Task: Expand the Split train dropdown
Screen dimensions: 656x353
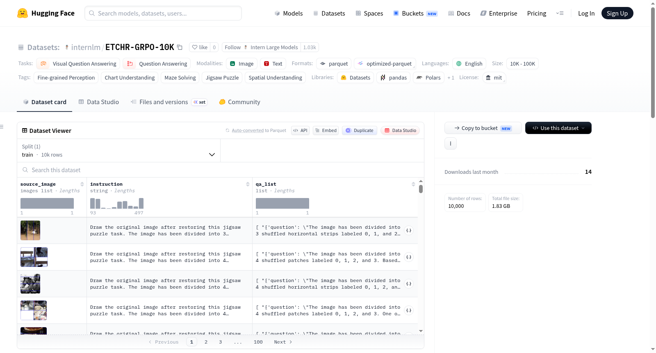Action: [x=118, y=150]
